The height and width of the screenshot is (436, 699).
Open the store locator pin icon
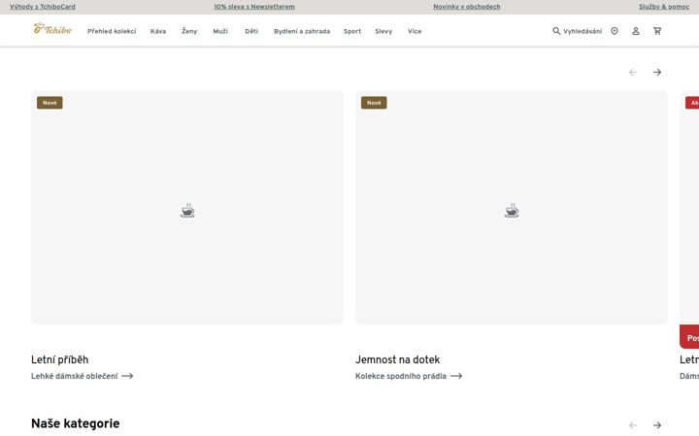click(x=615, y=31)
